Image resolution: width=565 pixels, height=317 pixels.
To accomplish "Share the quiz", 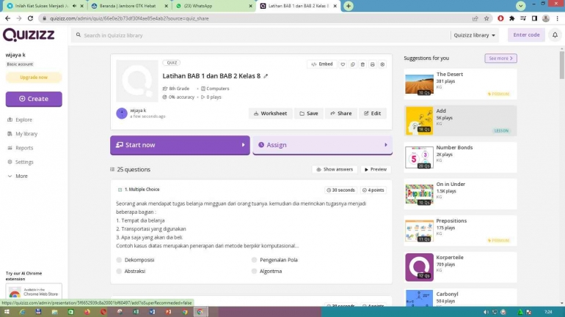I will (341, 113).
